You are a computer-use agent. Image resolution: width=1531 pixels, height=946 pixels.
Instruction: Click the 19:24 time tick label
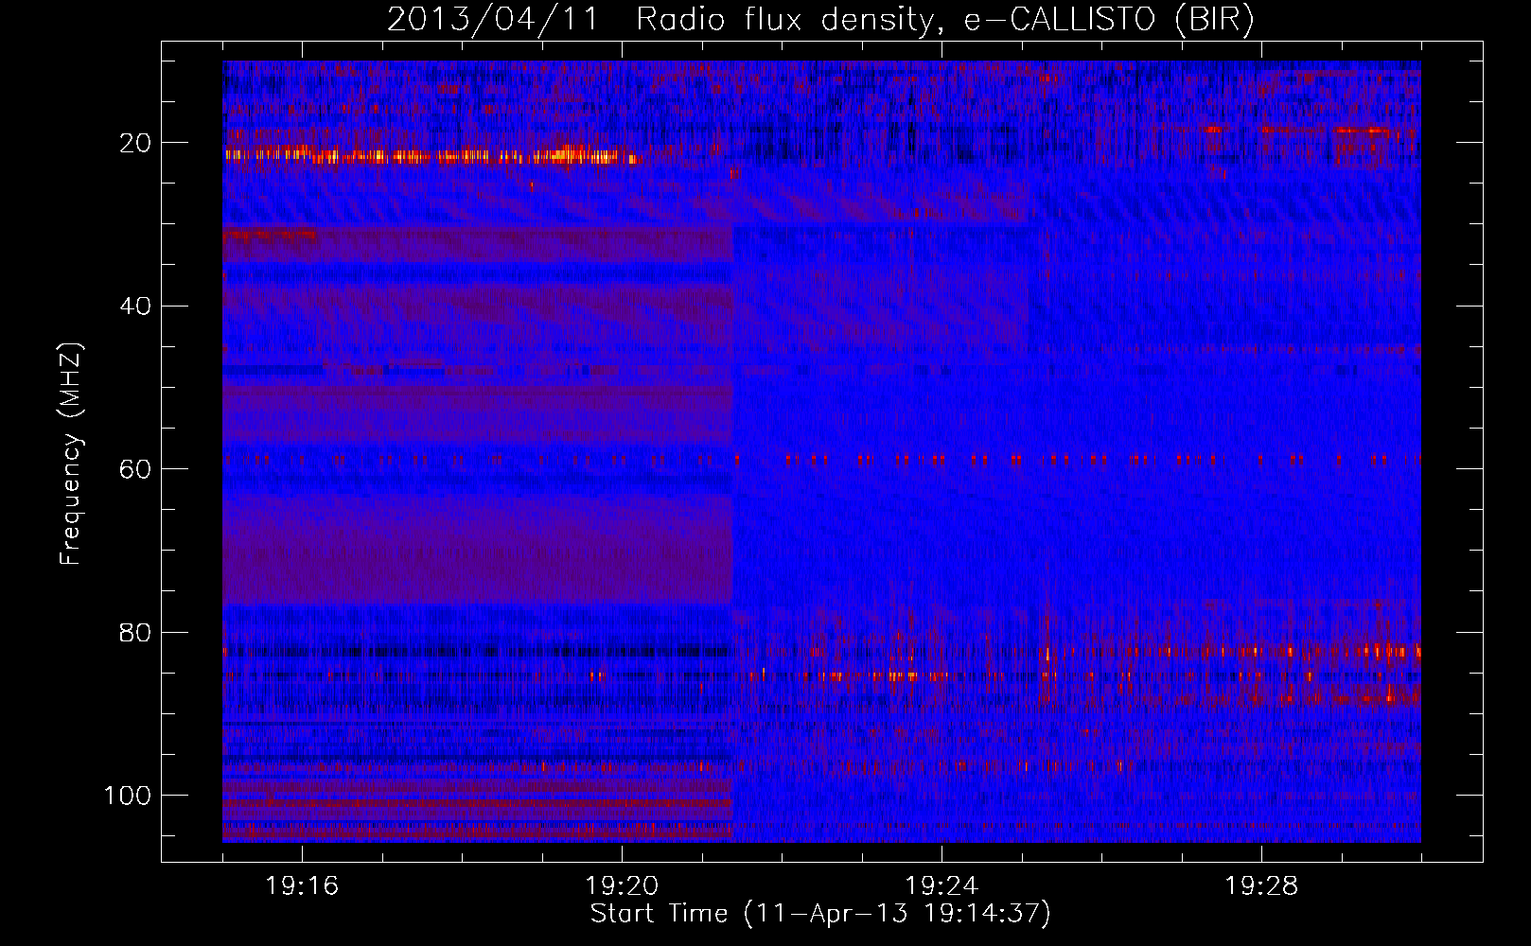[941, 886]
